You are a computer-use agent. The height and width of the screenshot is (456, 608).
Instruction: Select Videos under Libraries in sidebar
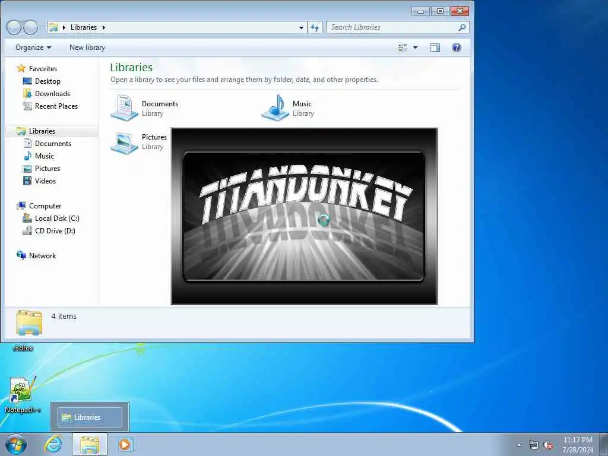pyautogui.click(x=45, y=180)
